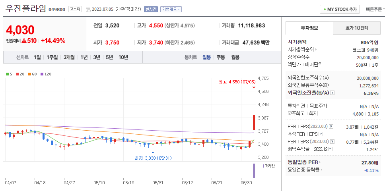Click the 상한가 4,575 text
The height and width of the screenshot is (191, 385).
click(x=179, y=25)
